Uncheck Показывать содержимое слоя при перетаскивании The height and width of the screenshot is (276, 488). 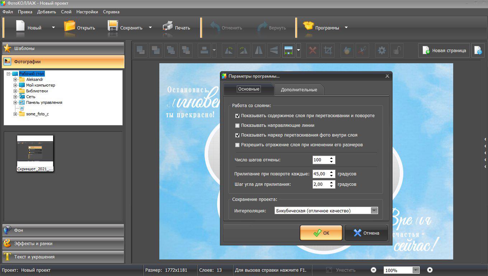coord(237,116)
